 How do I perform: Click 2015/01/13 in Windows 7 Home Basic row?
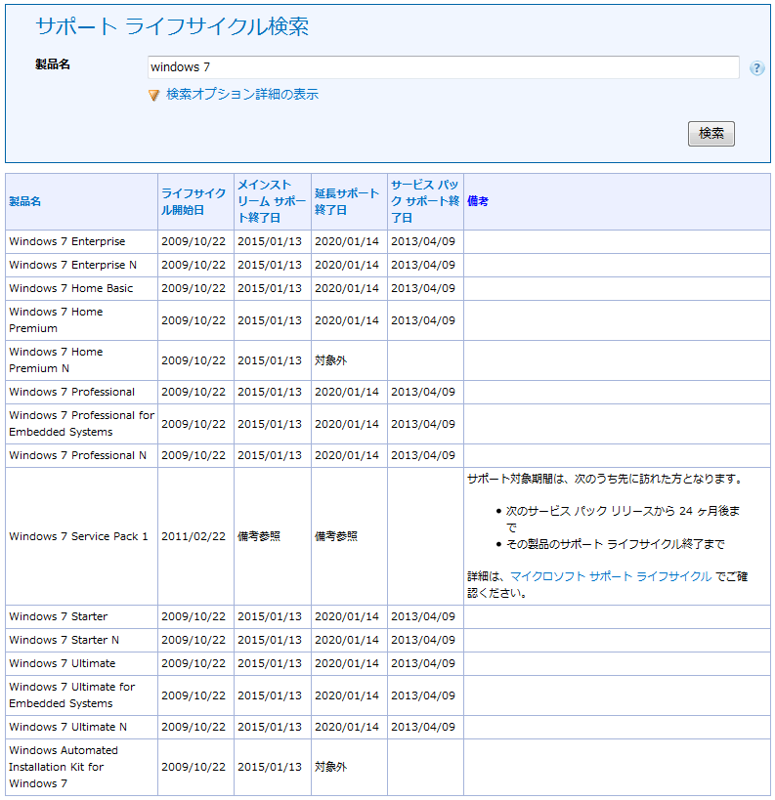270,288
